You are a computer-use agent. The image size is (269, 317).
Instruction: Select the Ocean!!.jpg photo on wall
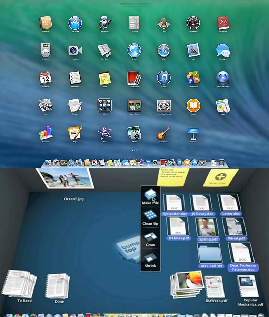point(65,178)
